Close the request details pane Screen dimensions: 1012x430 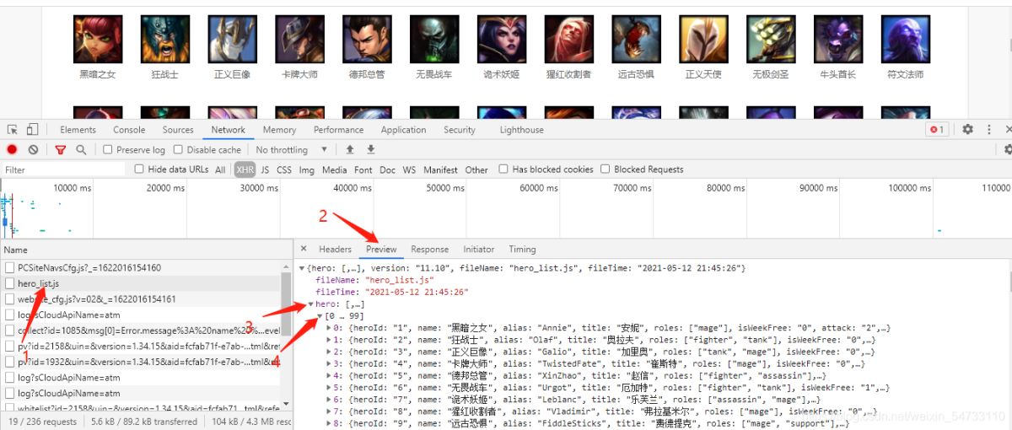pyautogui.click(x=304, y=250)
